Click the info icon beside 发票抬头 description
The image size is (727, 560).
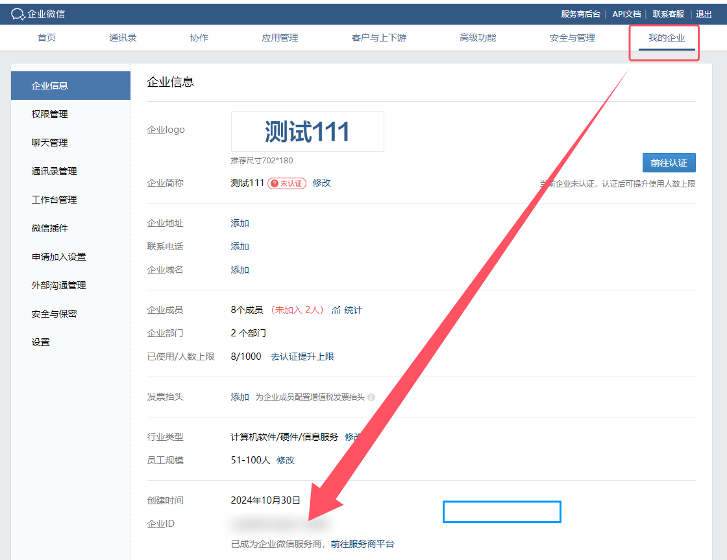(x=371, y=397)
